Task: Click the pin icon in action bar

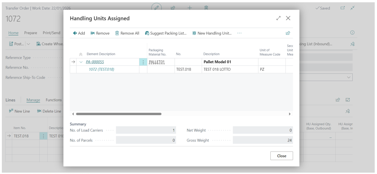Action: pyautogui.click(x=352, y=44)
